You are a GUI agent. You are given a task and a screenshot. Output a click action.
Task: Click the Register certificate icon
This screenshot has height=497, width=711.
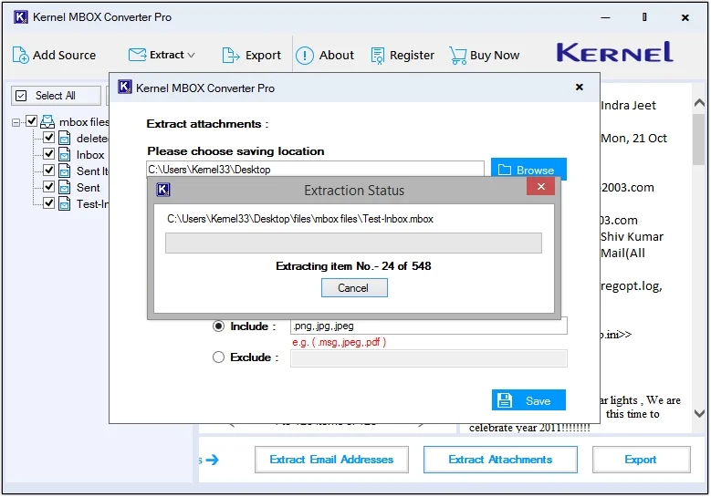[x=377, y=56]
